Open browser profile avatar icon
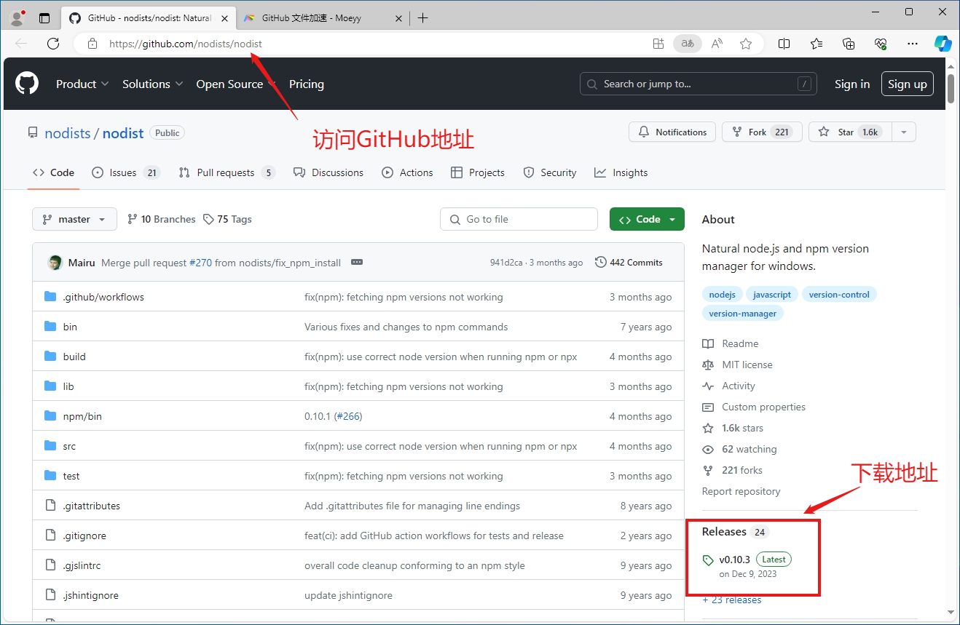Screen dimensions: 960x625 click(x=17, y=17)
